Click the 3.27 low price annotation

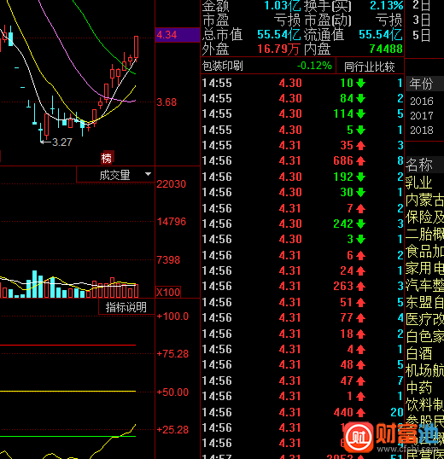(61, 142)
